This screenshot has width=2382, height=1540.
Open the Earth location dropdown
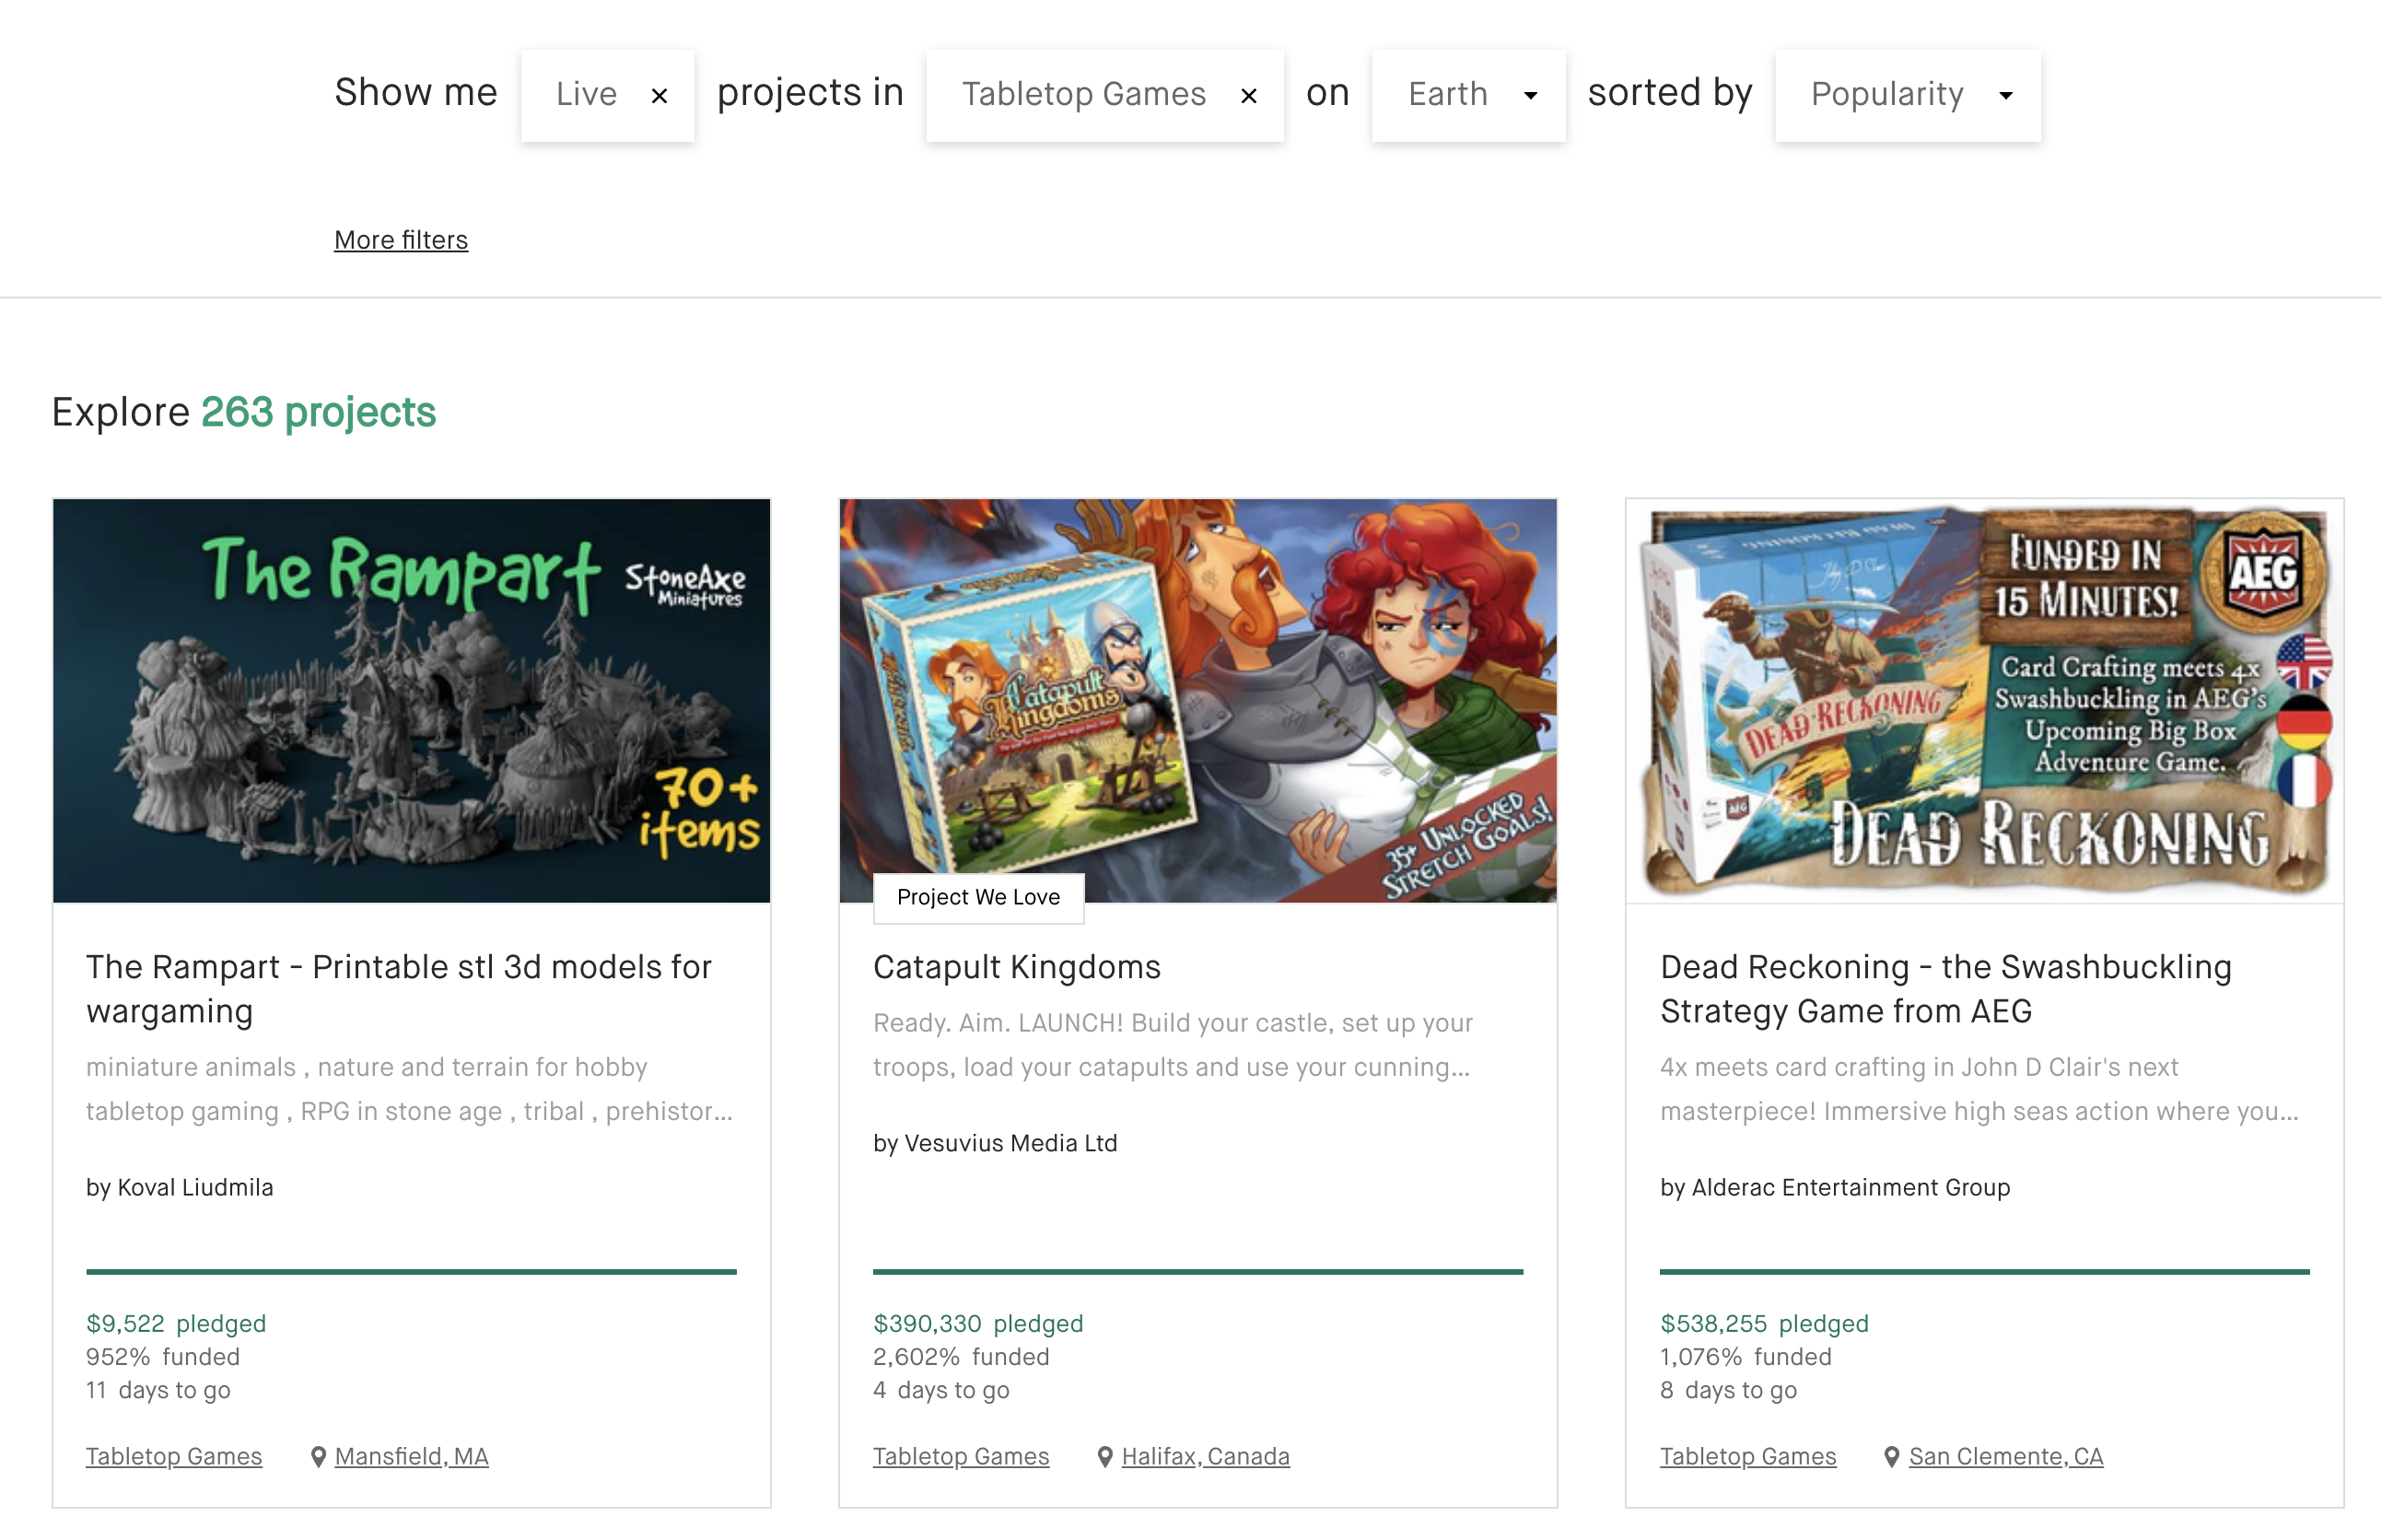click(1468, 95)
